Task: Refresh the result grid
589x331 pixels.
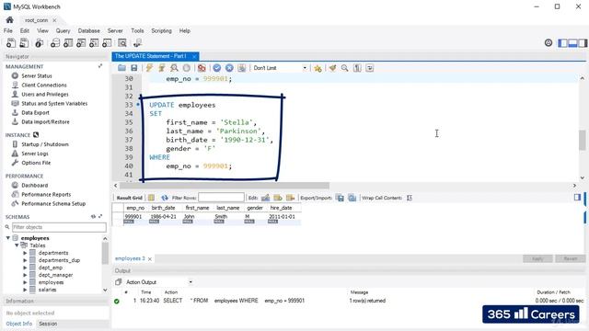Action: tap(165, 198)
